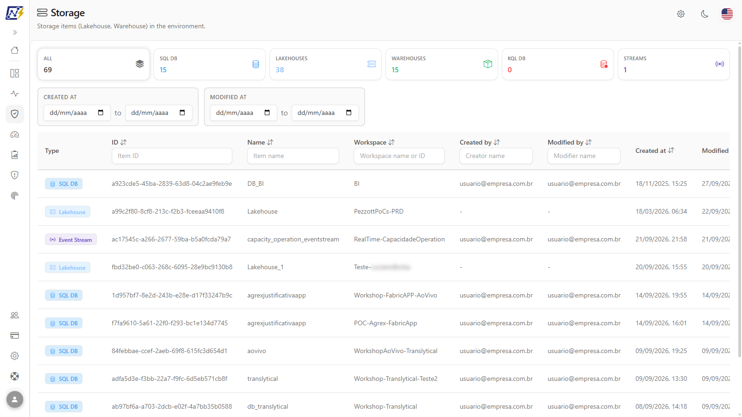The height and width of the screenshot is (417, 742).
Task: Filter by the KQL DB summary card
Action: [558, 64]
